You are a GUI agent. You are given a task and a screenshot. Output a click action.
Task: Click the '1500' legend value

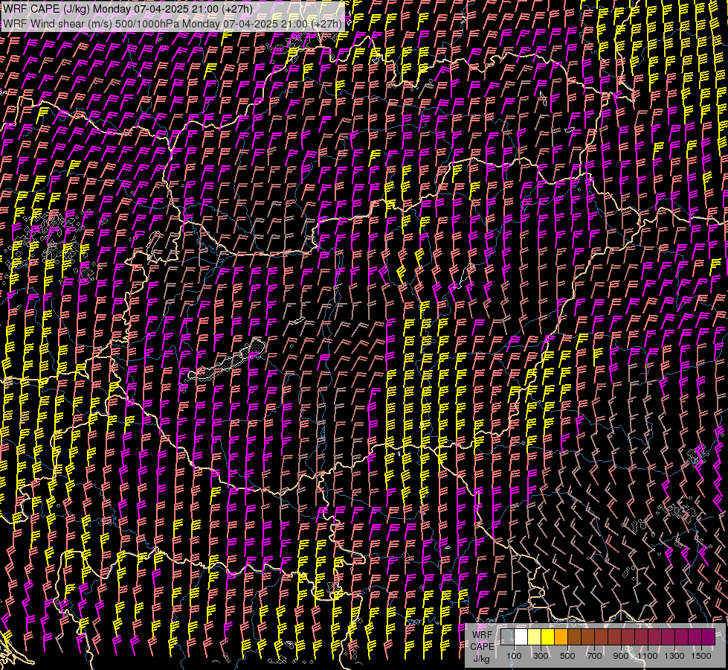701,656
